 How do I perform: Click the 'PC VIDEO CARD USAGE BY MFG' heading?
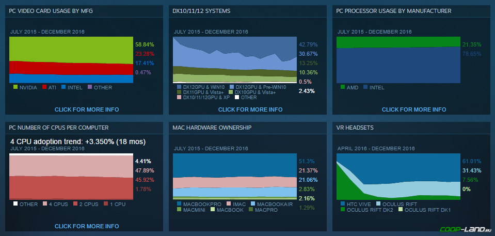tap(51, 11)
